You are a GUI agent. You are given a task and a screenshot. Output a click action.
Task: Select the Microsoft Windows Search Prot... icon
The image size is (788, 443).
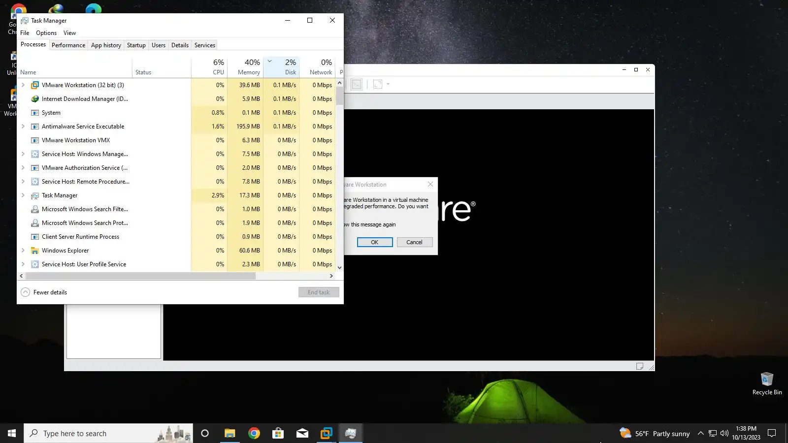35,223
